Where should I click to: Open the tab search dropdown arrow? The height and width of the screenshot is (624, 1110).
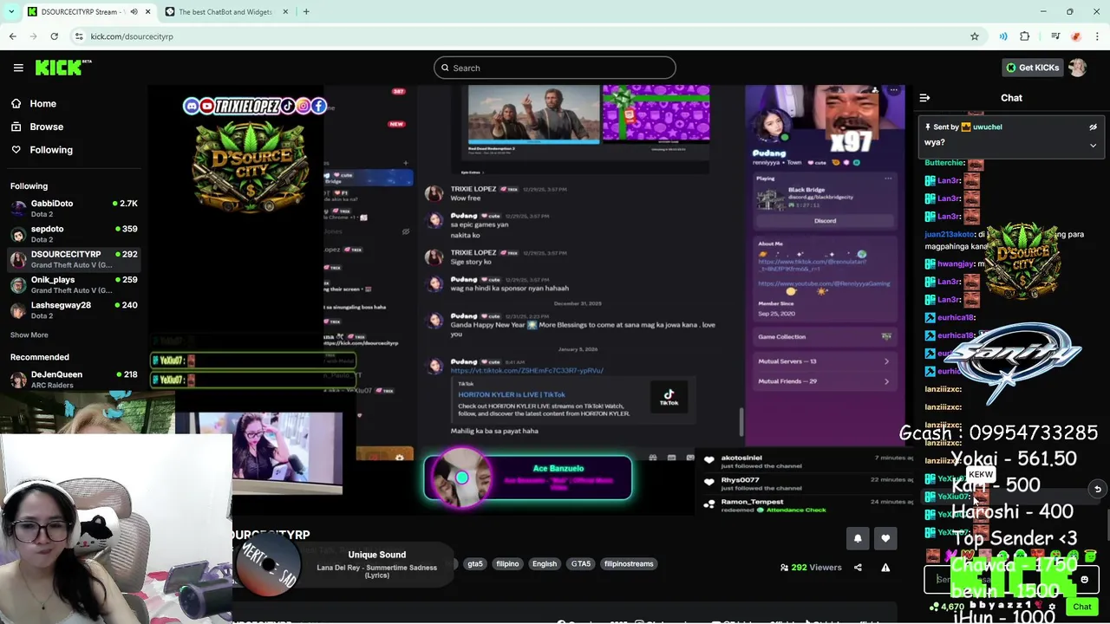pos(10,12)
